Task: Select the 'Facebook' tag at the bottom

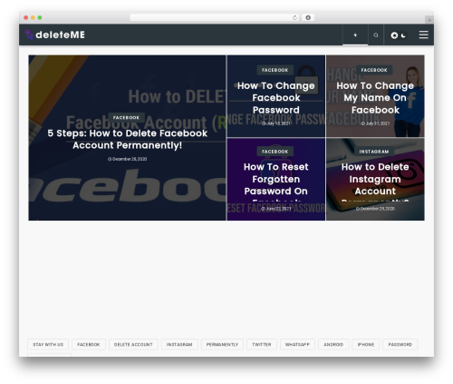Action: 89,344
